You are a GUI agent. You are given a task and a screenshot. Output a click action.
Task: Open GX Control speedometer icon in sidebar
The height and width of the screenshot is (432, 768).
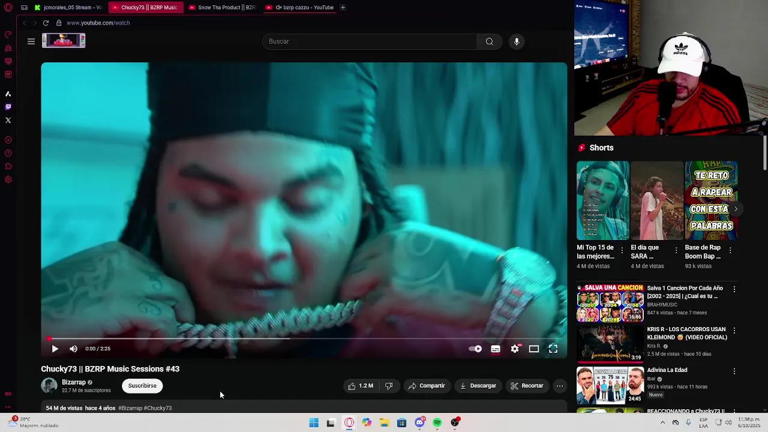tap(8, 34)
